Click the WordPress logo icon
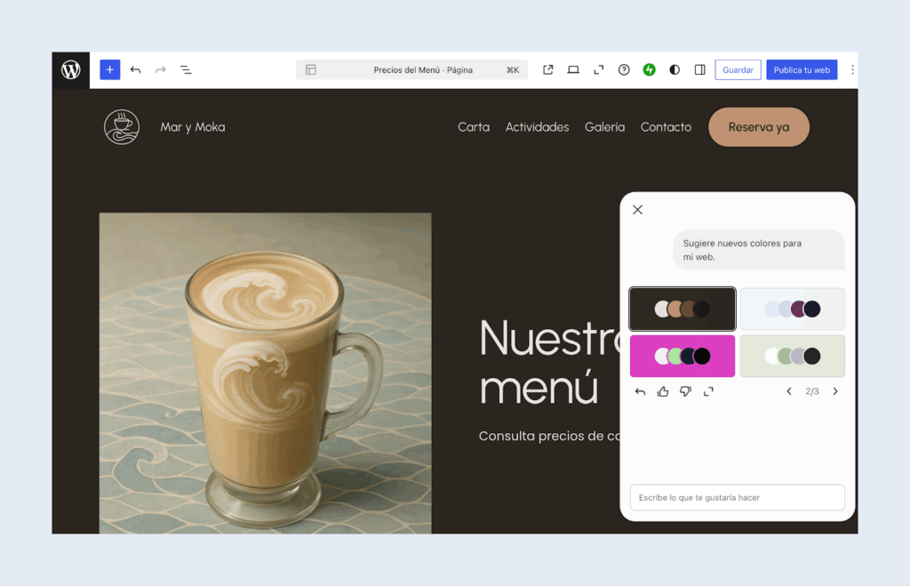The image size is (910, 586). tap(71, 70)
